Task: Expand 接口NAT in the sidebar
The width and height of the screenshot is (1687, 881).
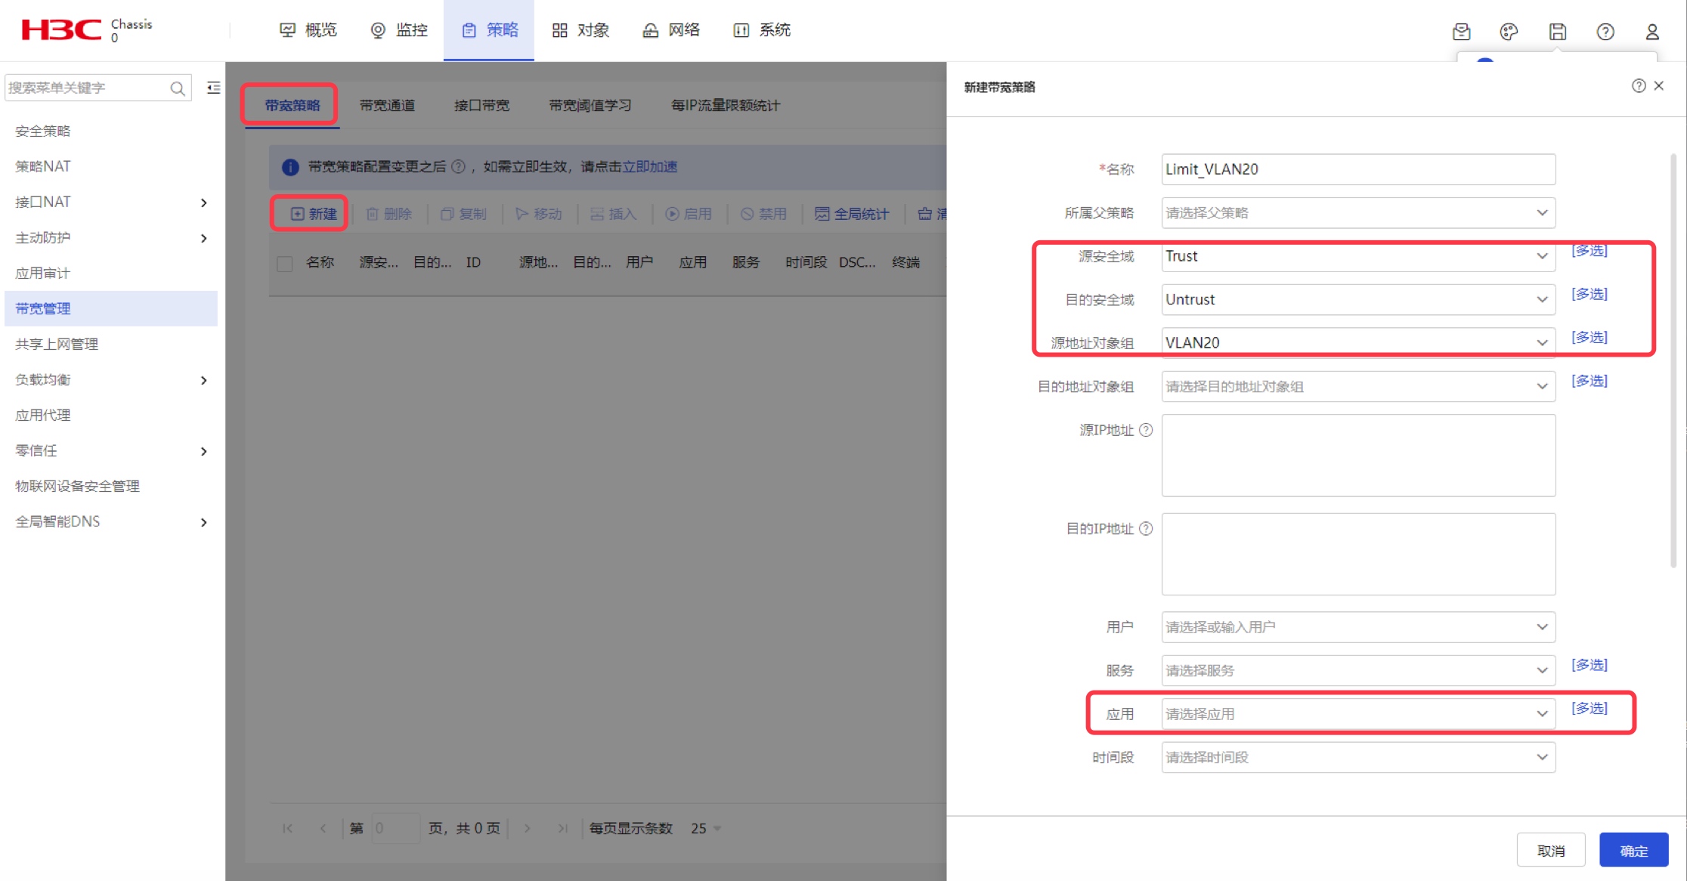Action: pos(203,202)
